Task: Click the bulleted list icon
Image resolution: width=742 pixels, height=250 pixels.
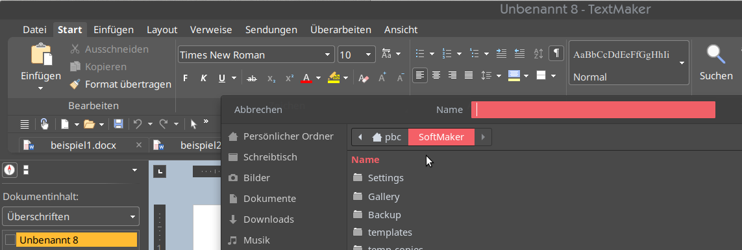Action: [420, 53]
